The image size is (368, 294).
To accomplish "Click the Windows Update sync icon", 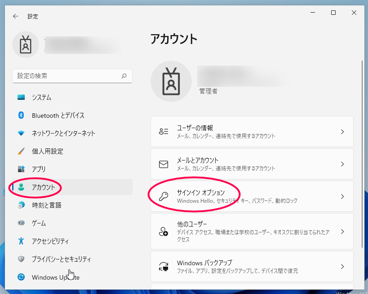I will tap(21, 277).
